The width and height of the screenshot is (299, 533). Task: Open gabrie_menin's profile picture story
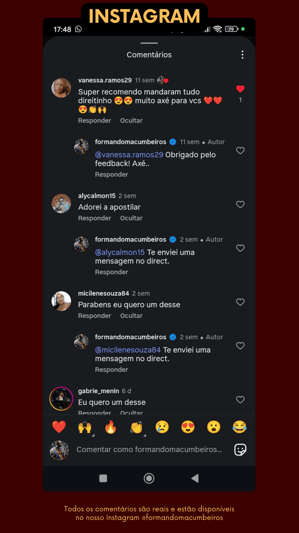point(61,398)
